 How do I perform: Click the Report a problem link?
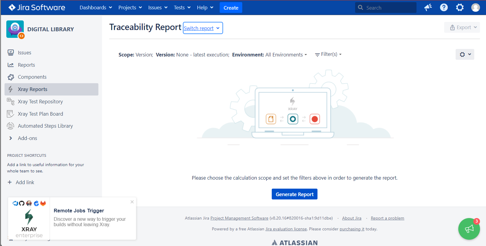coord(387,218)
